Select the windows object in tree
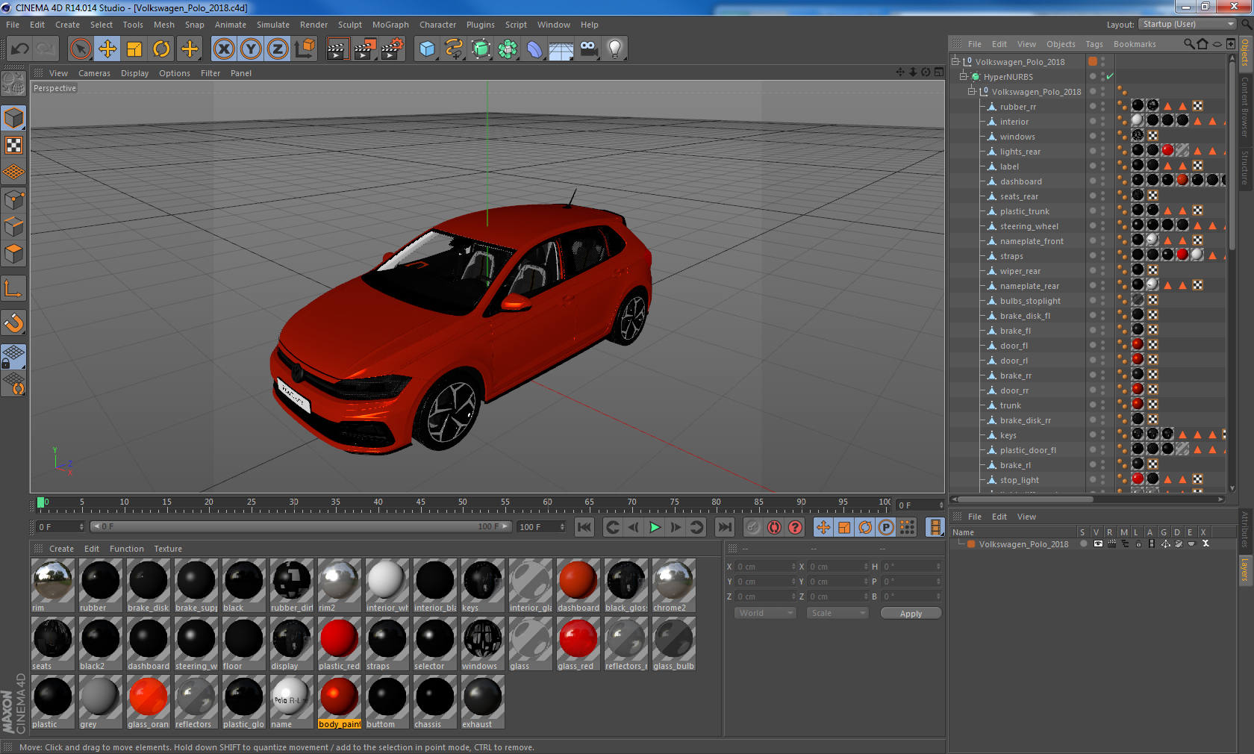This screenshot has width=1254, height=754. click(x=1017, y=137)
